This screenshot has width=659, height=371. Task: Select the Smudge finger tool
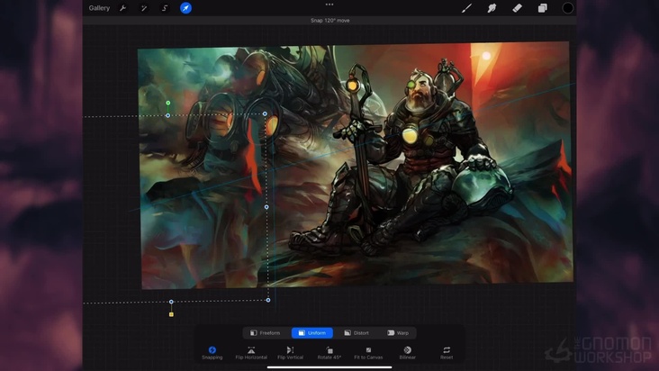pos(492,8)
